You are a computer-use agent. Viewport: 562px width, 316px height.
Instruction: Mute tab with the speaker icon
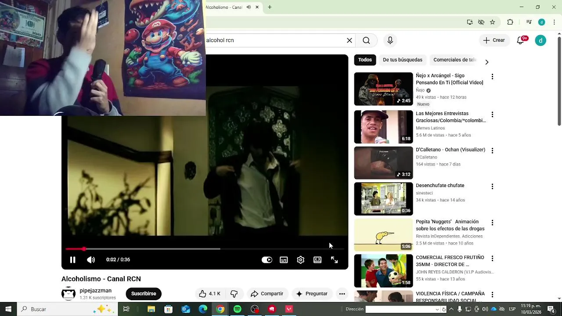pos(249,7)
